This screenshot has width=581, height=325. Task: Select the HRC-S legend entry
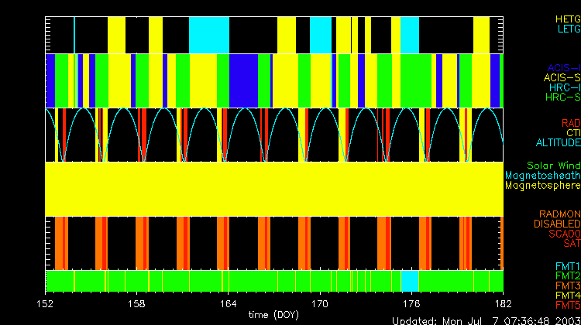point(562,97)
